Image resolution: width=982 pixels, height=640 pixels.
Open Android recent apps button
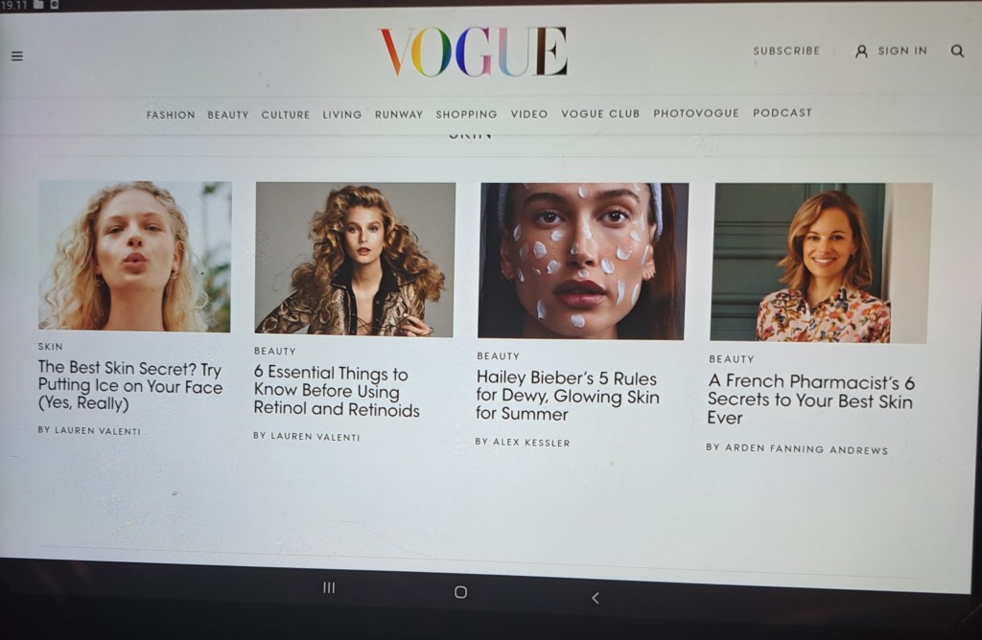coord(329,587)
